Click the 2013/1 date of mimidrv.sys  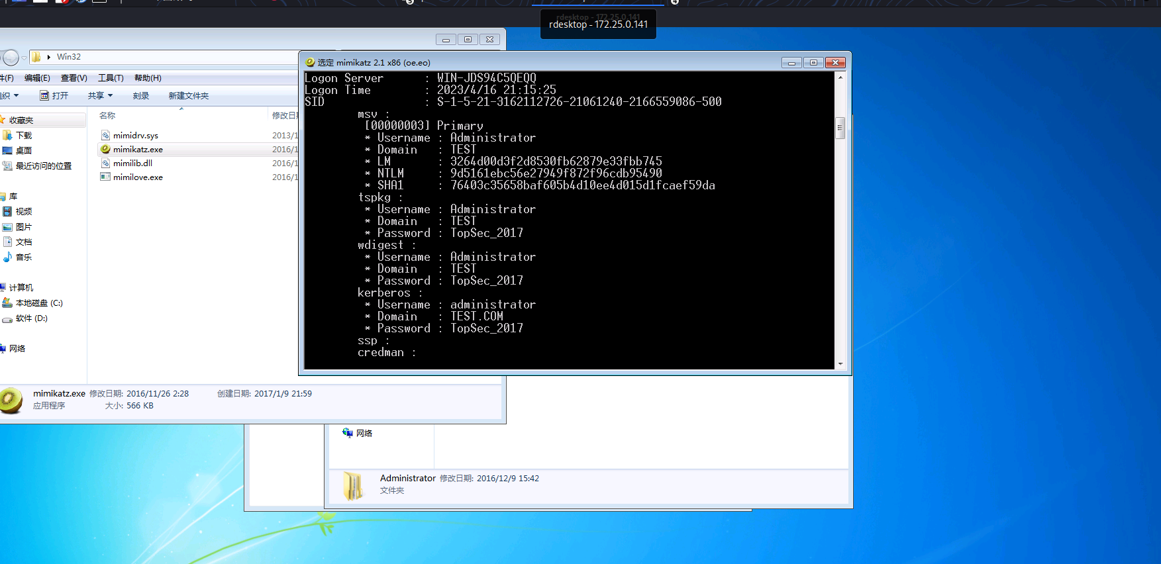point(285,135)
